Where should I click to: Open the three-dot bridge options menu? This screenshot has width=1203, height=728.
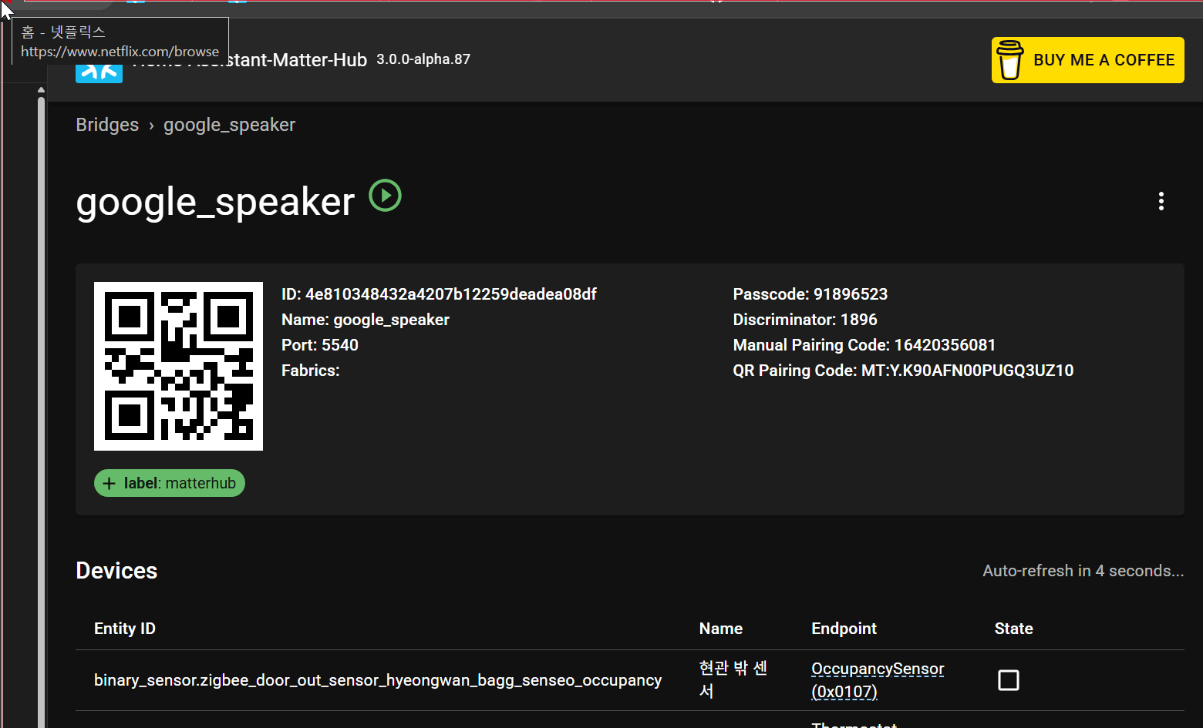tap(1161, 201)
